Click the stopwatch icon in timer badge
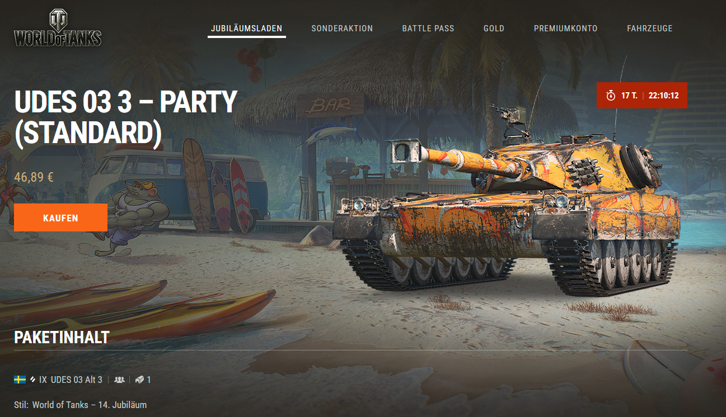Screen dimensions: 726x417 pos(611,96)
